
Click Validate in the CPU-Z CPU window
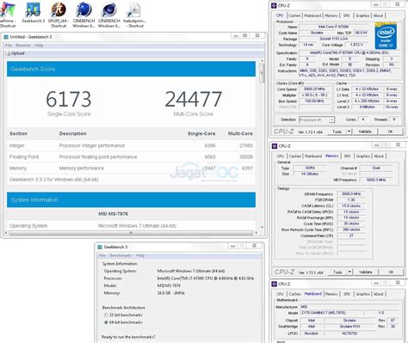[365, 132]
